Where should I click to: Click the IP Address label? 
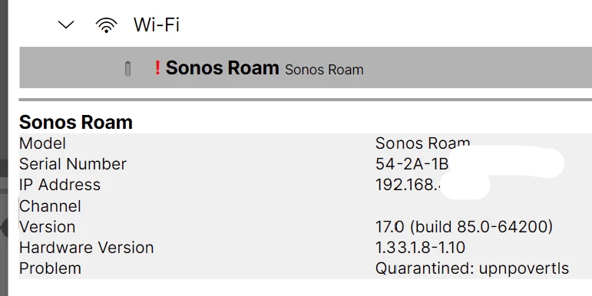tap(60, 185)
